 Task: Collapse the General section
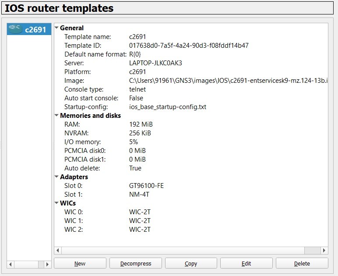(56, 28)
